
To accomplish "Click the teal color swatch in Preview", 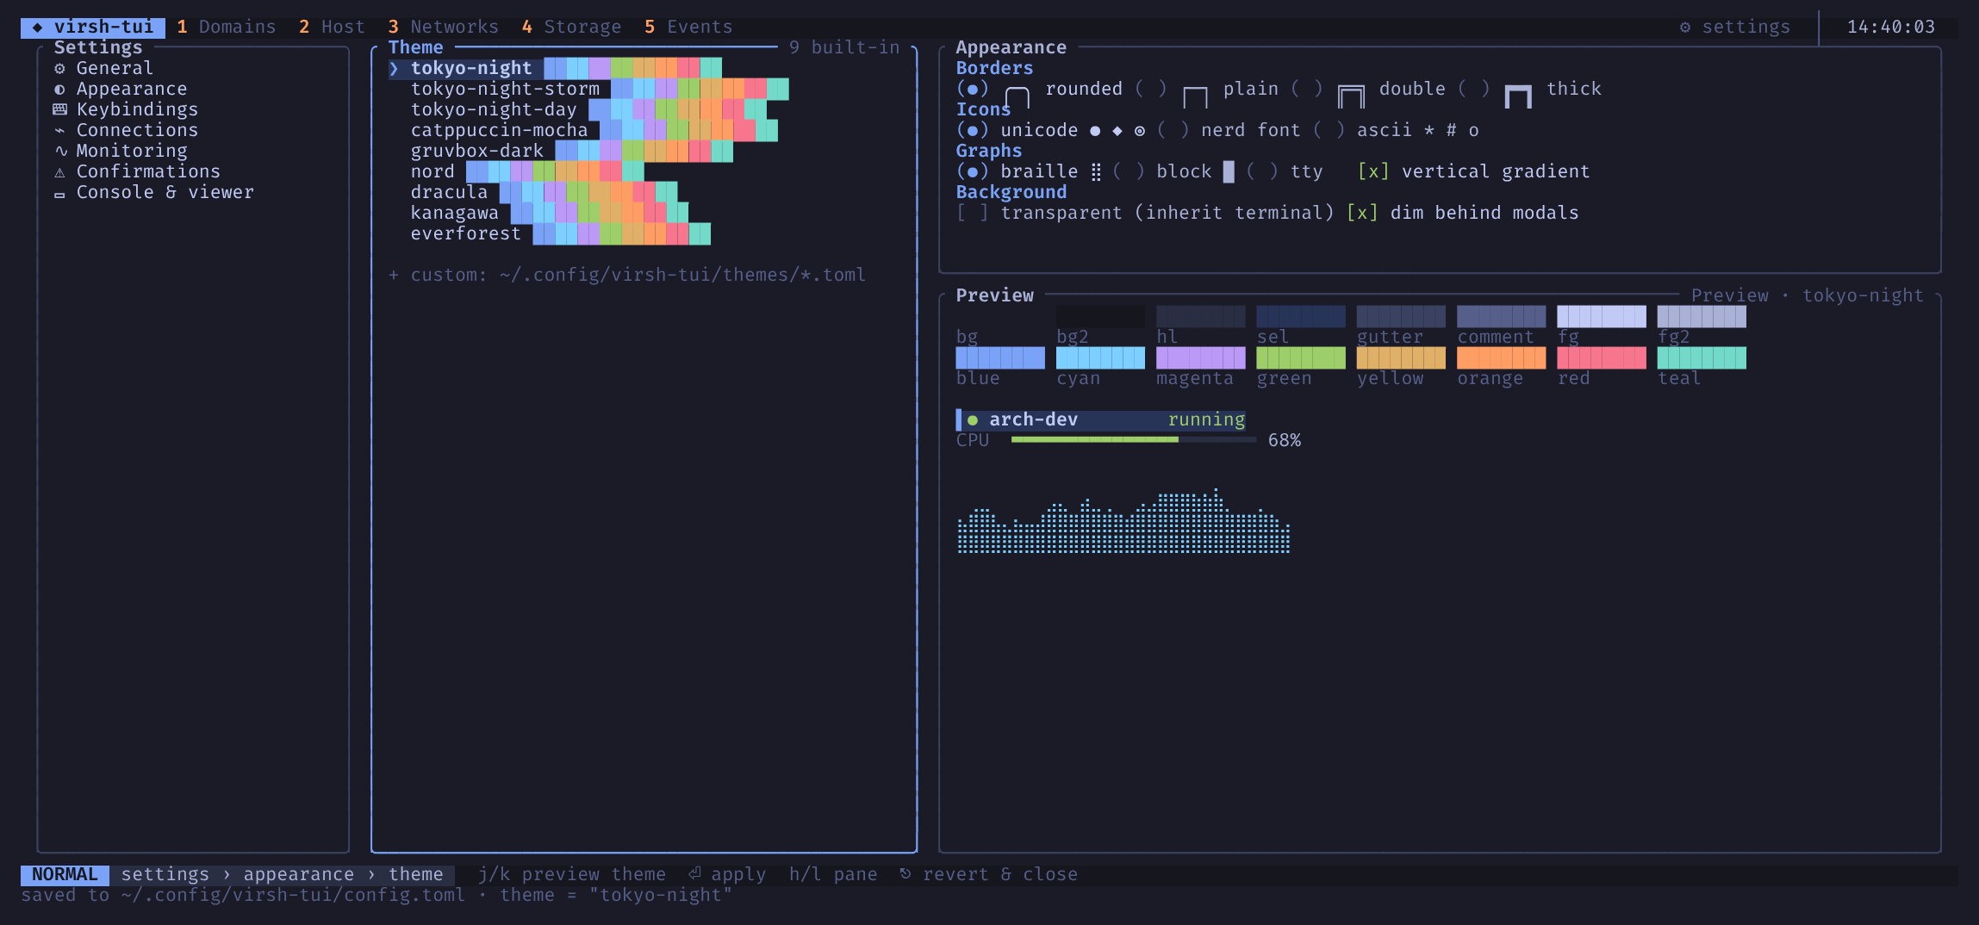I will (1702, 358).
